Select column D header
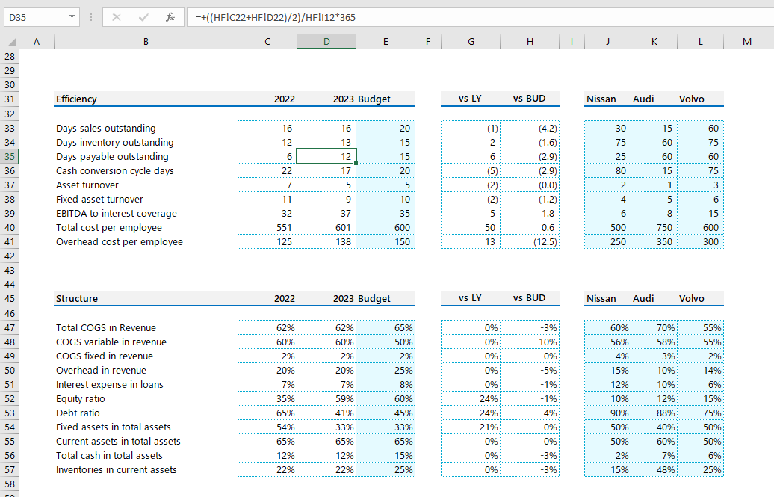This screenshot has width=774, height=497. pyautogui.click(x=326, y=43)
